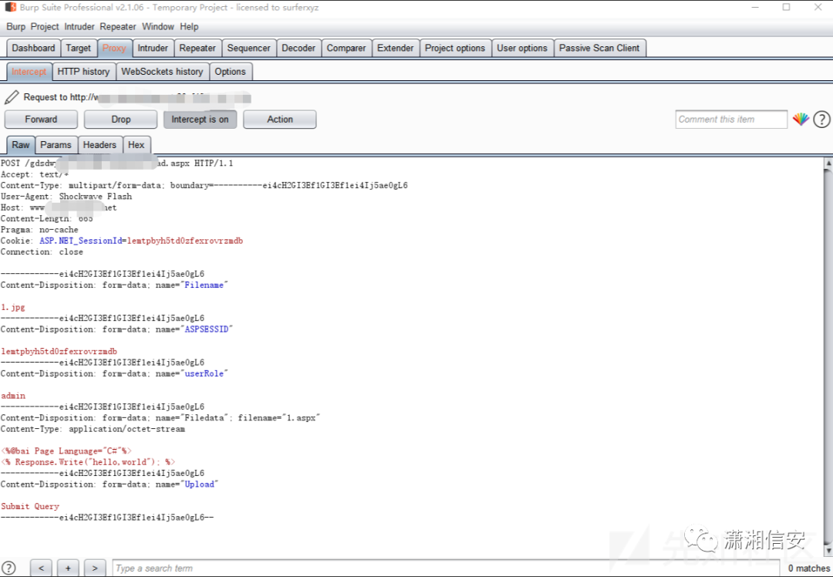Click the scrollbar down arrow
Image resolution: width=833 pixels, height=577 pixels.
828,551
